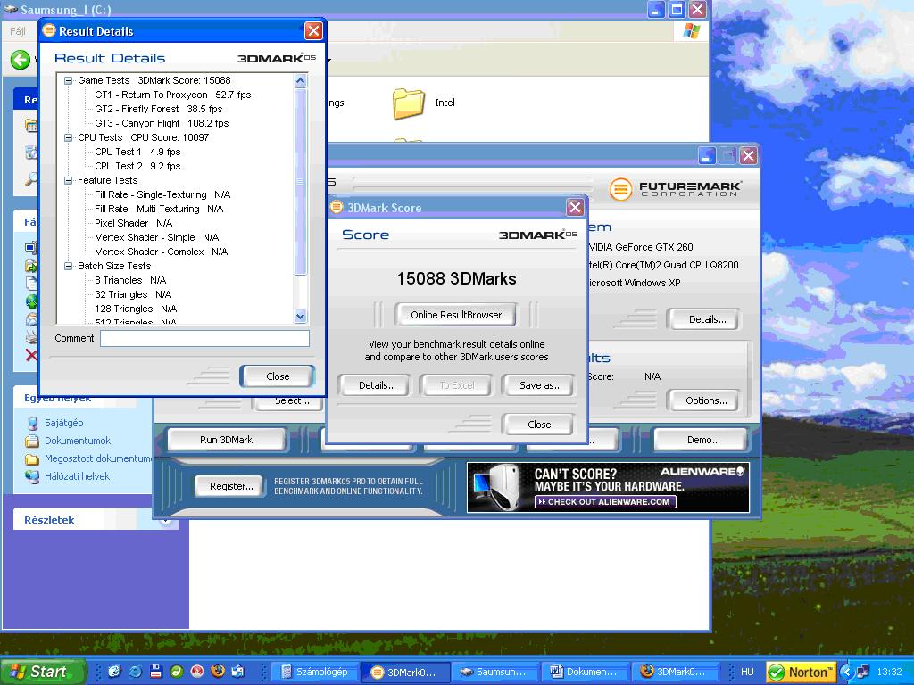914x685 pixels.
Task: Click Run 3DMark button
Action: [x=226, y=440]
